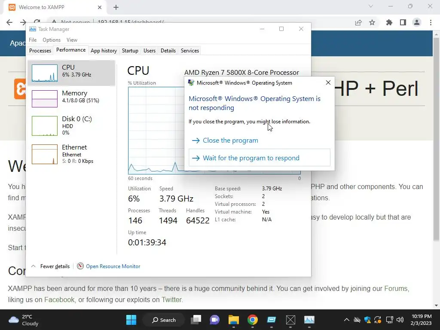
Task: Open the Services tab
Action: [x=189, y=51]
